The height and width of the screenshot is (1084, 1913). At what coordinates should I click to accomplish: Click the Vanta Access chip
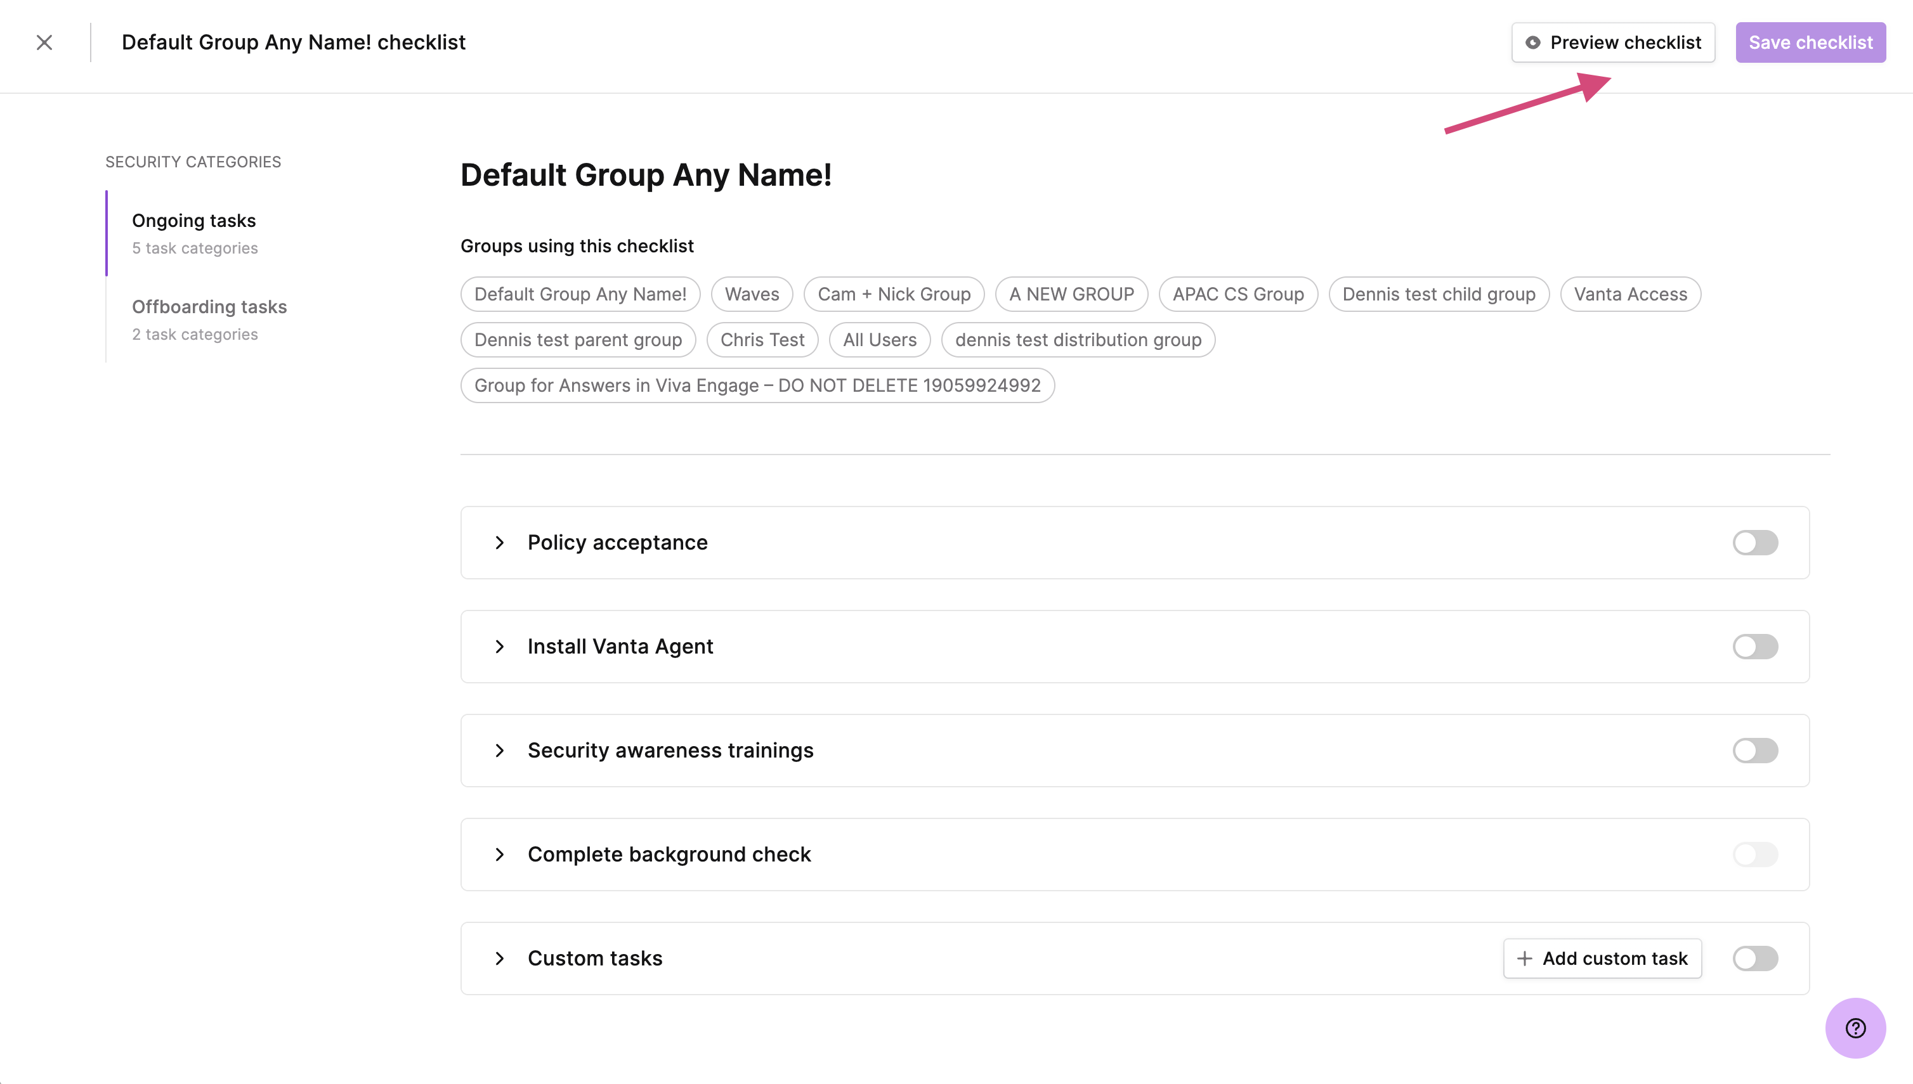coord(1630,294)
